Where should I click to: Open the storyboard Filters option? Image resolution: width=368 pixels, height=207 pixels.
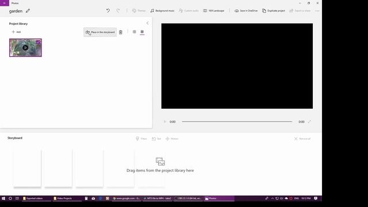tap(141, 139)
